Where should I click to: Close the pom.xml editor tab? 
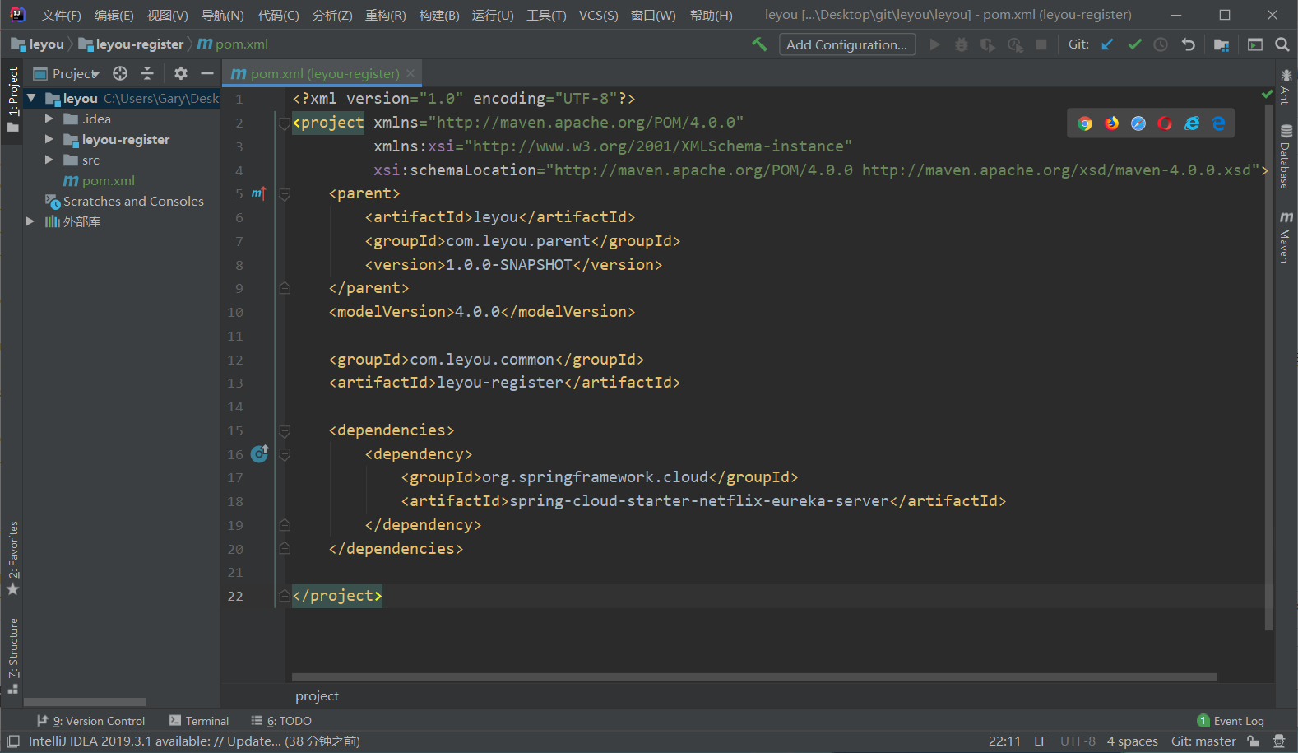[411, 73]
